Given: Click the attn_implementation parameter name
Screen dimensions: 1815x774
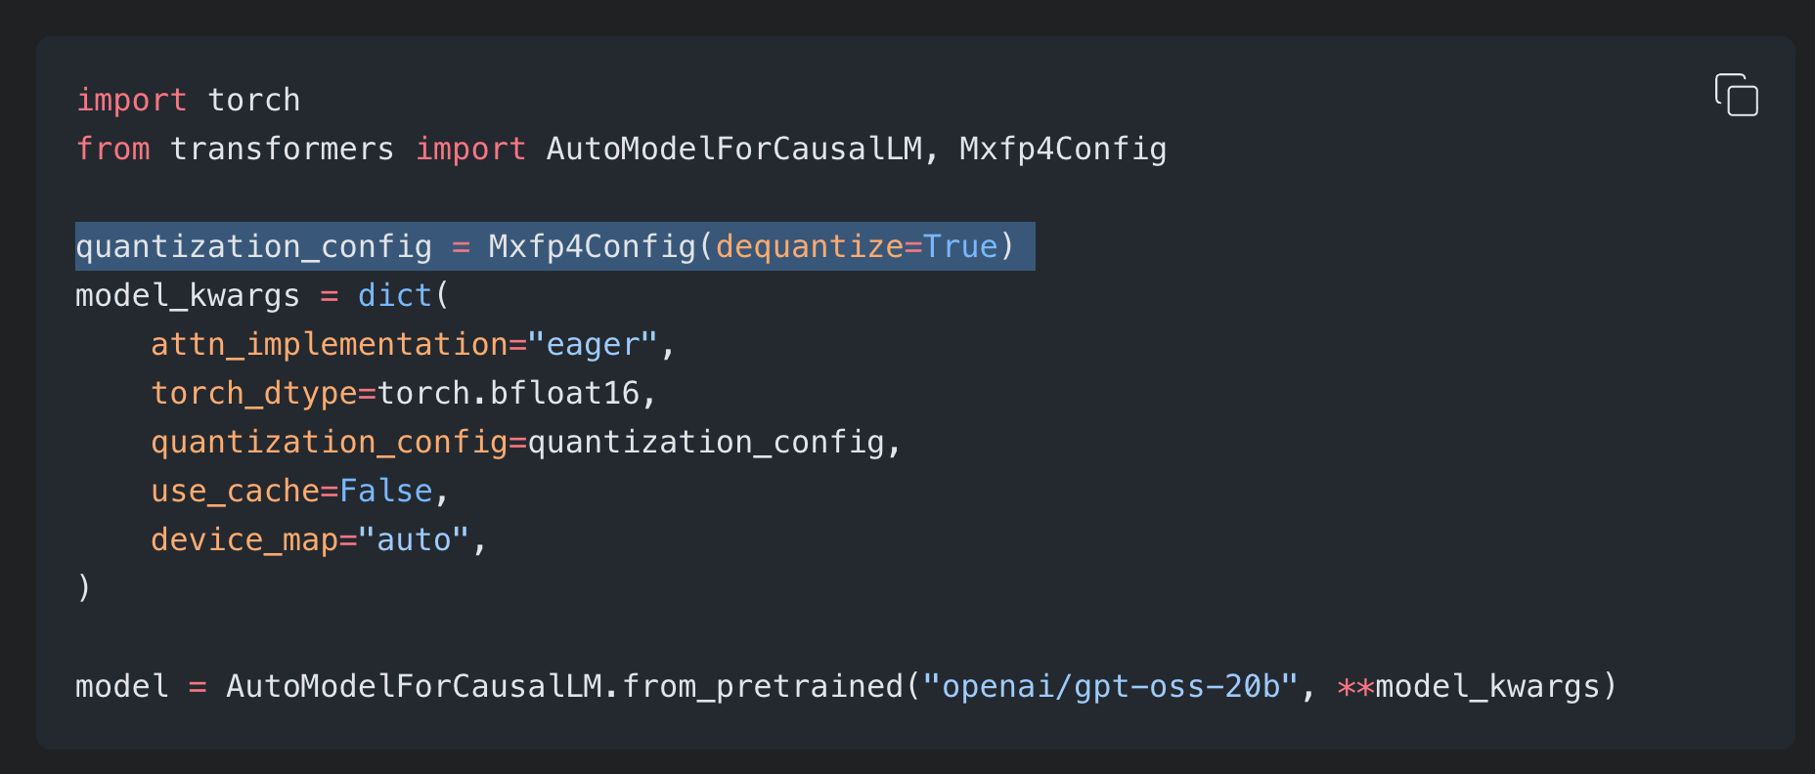Looking at the screenshot, I should 329,344.
